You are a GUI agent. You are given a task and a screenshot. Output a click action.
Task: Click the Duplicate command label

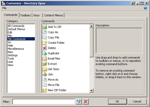click(53, 53)
